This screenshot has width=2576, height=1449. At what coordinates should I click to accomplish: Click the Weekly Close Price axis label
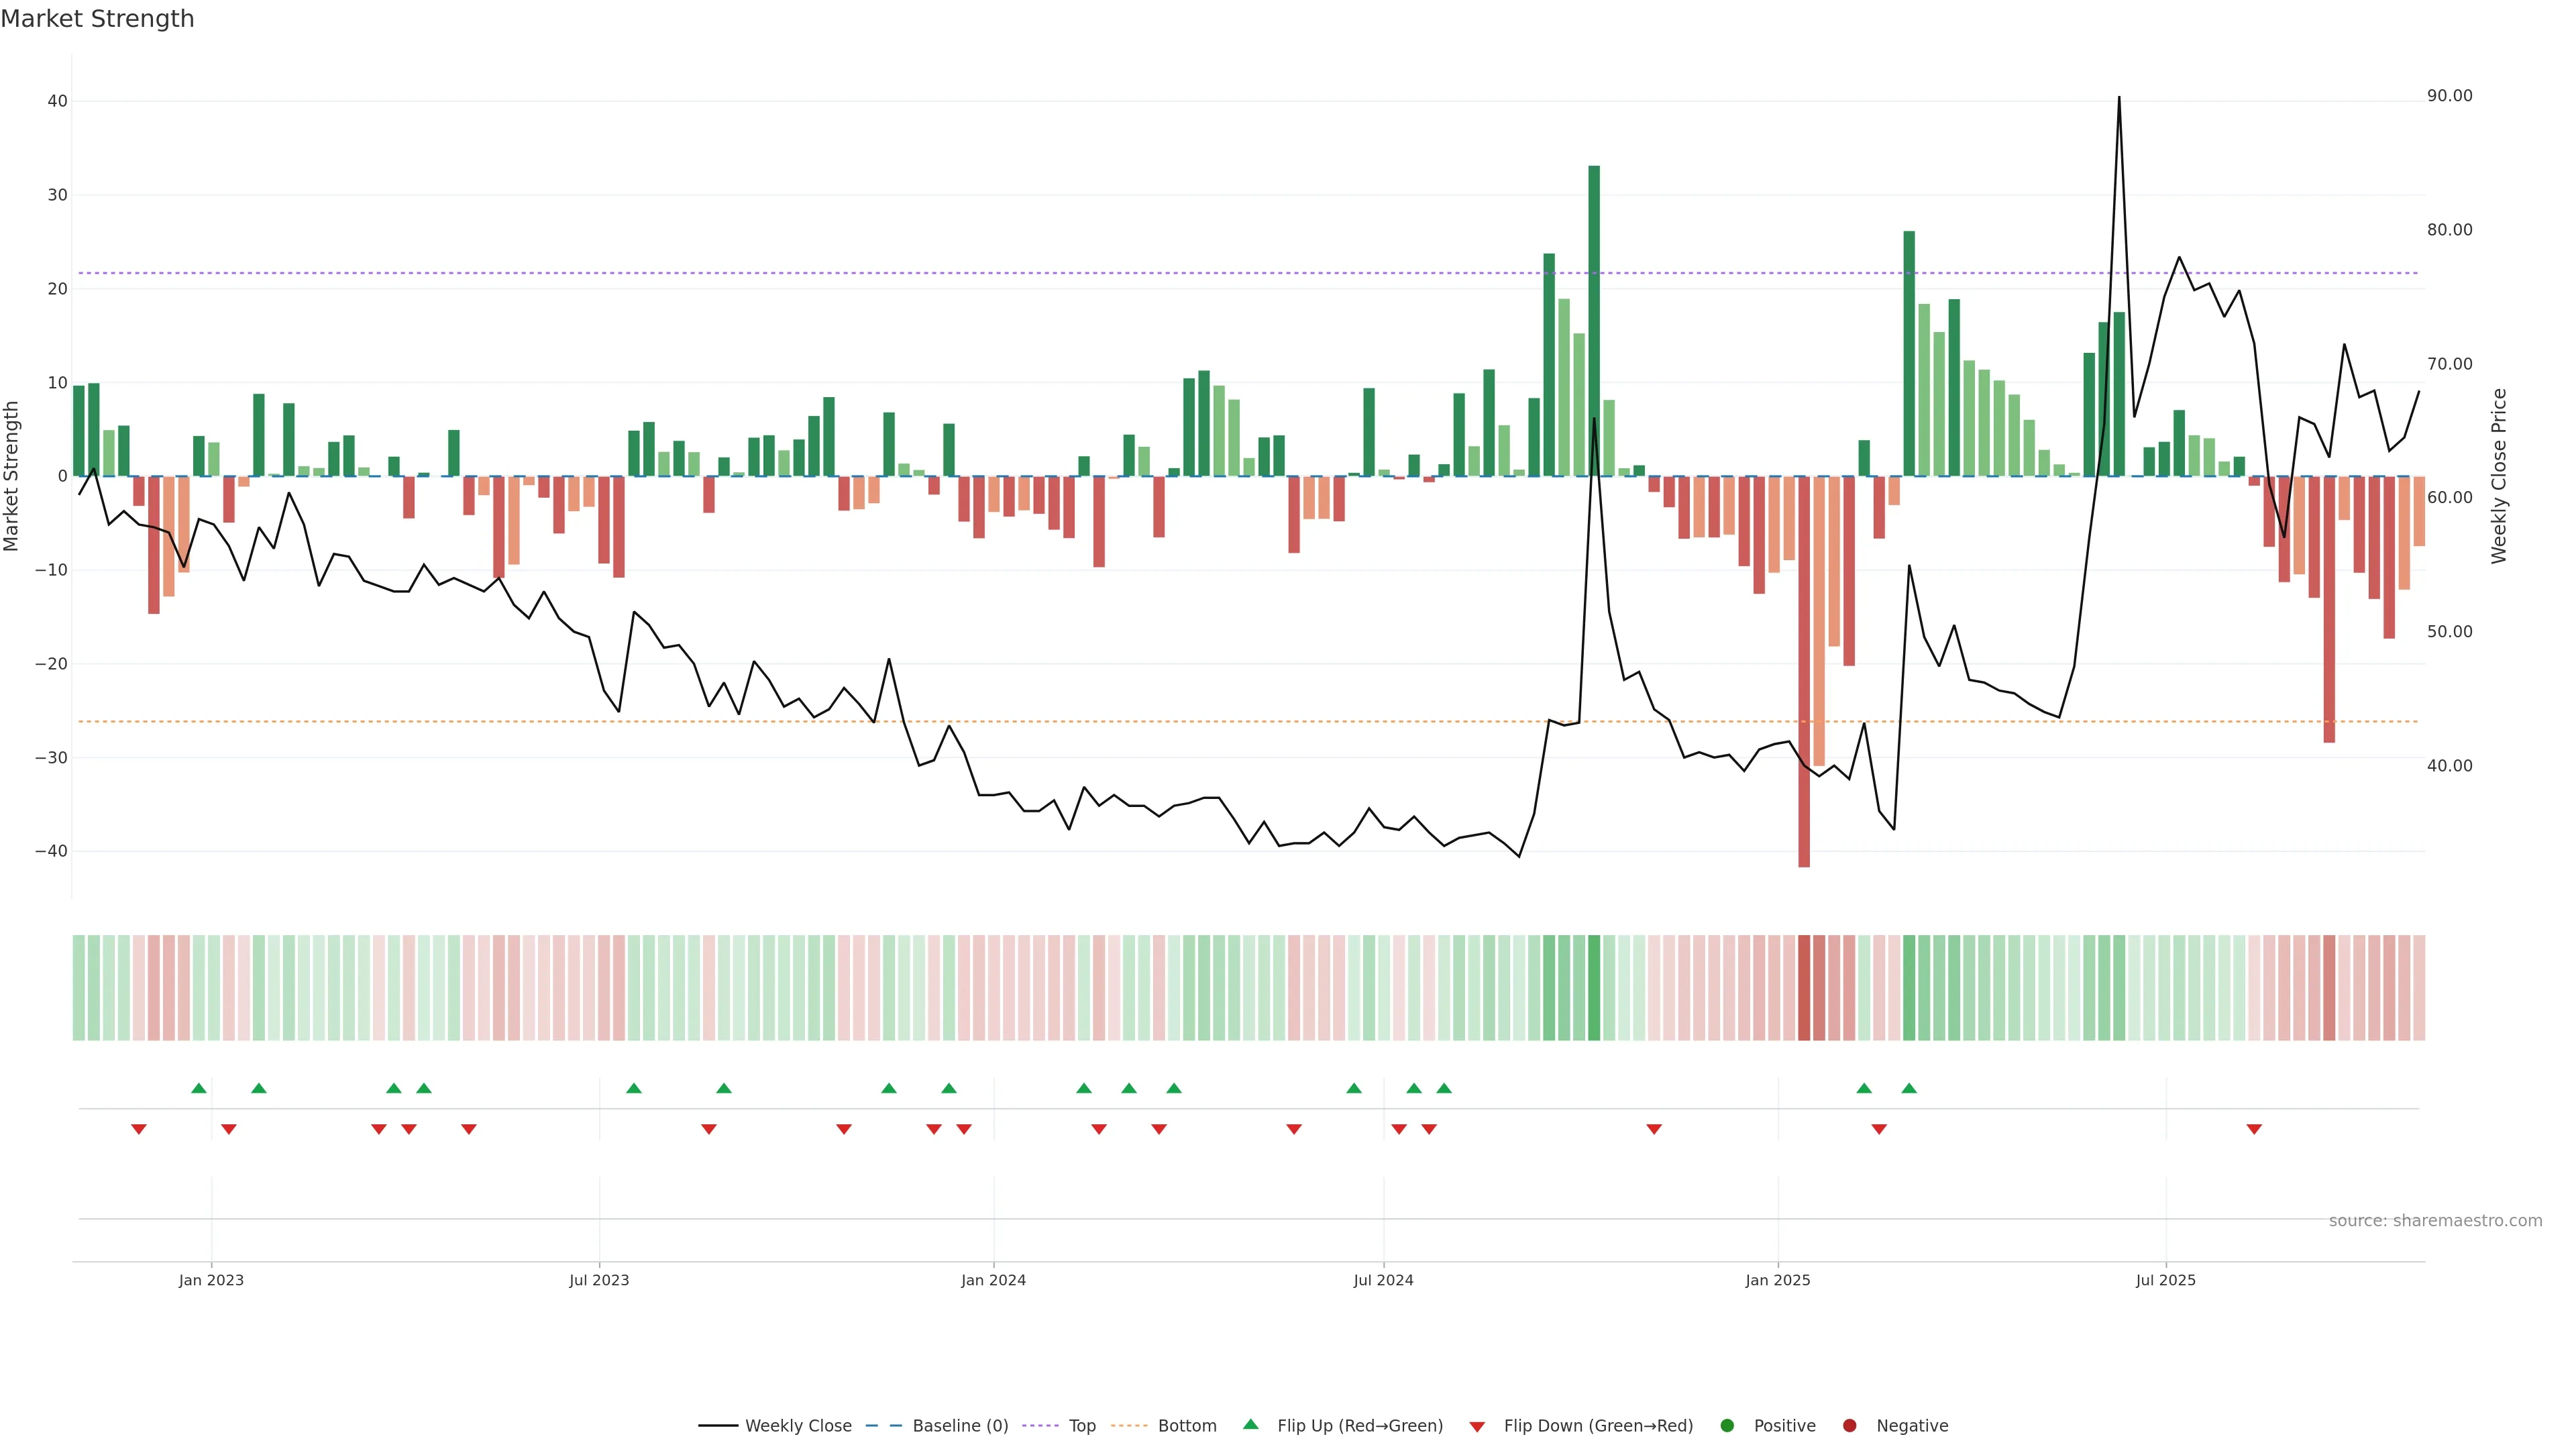[2499, 476]
